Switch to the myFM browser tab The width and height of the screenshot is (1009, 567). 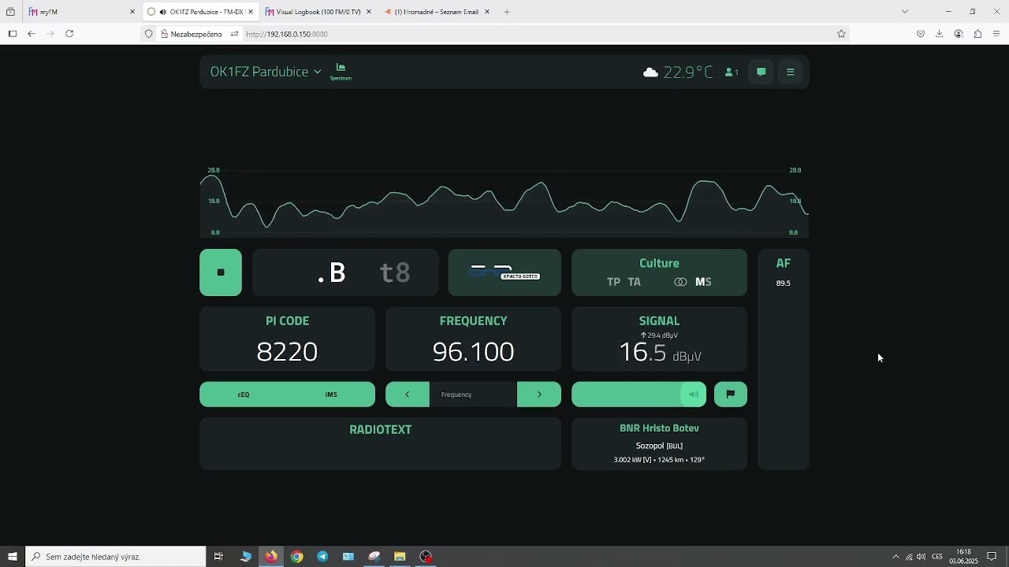(82, 12)
